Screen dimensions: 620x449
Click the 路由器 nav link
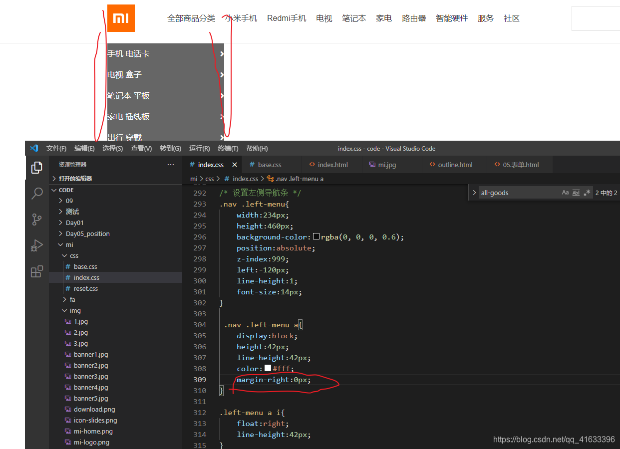[414, 18]
